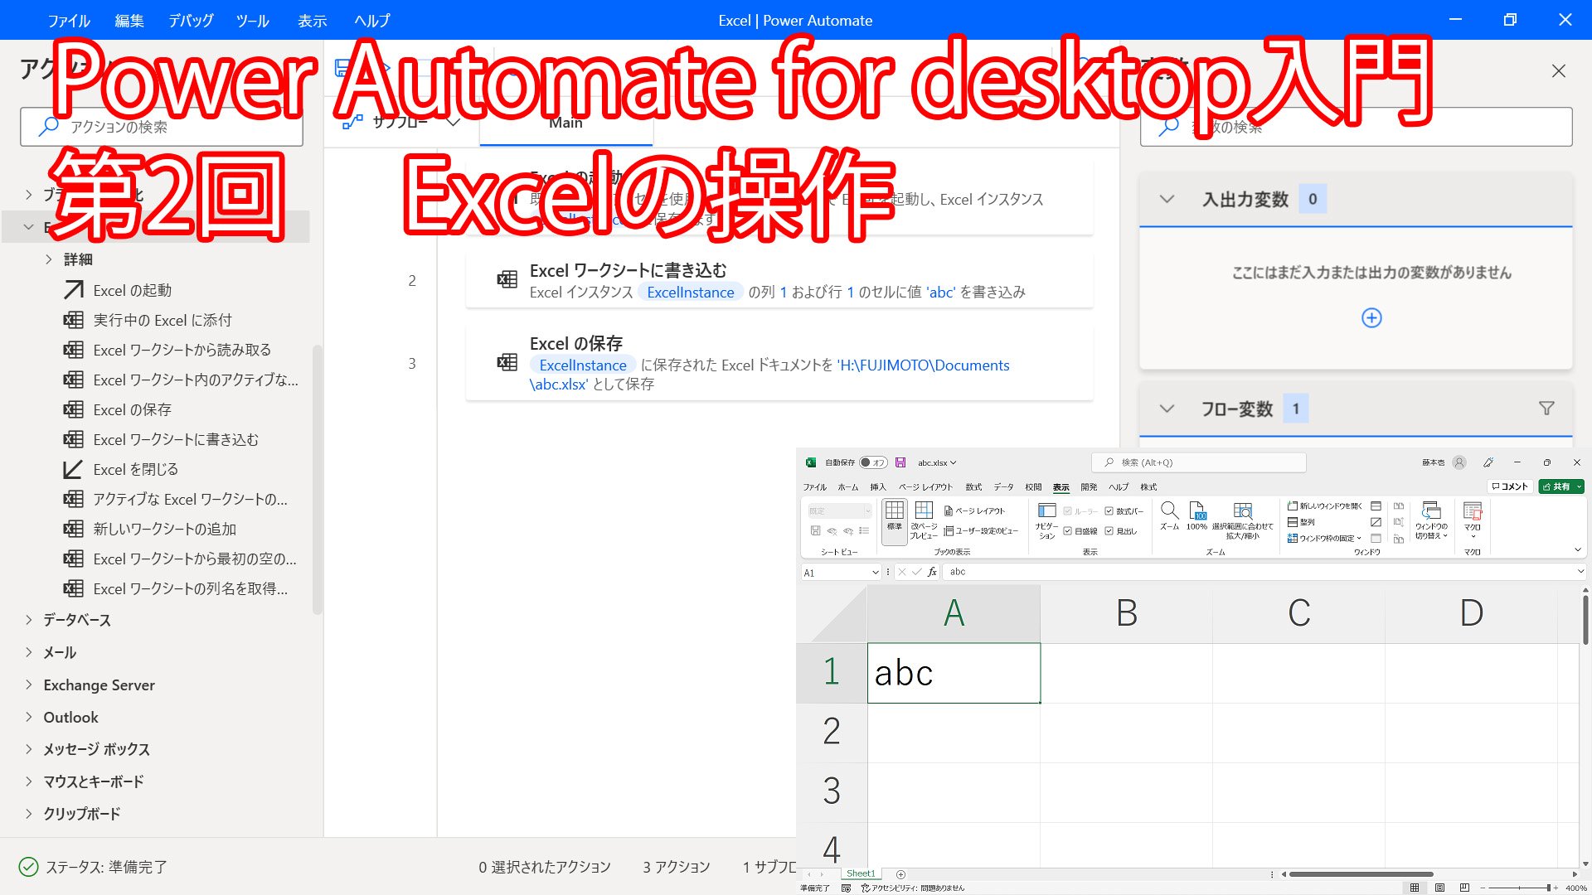This screenshot has width=1592, height=895.
Task: Click the page break preview status bar icon
Action: [1464, 888]
